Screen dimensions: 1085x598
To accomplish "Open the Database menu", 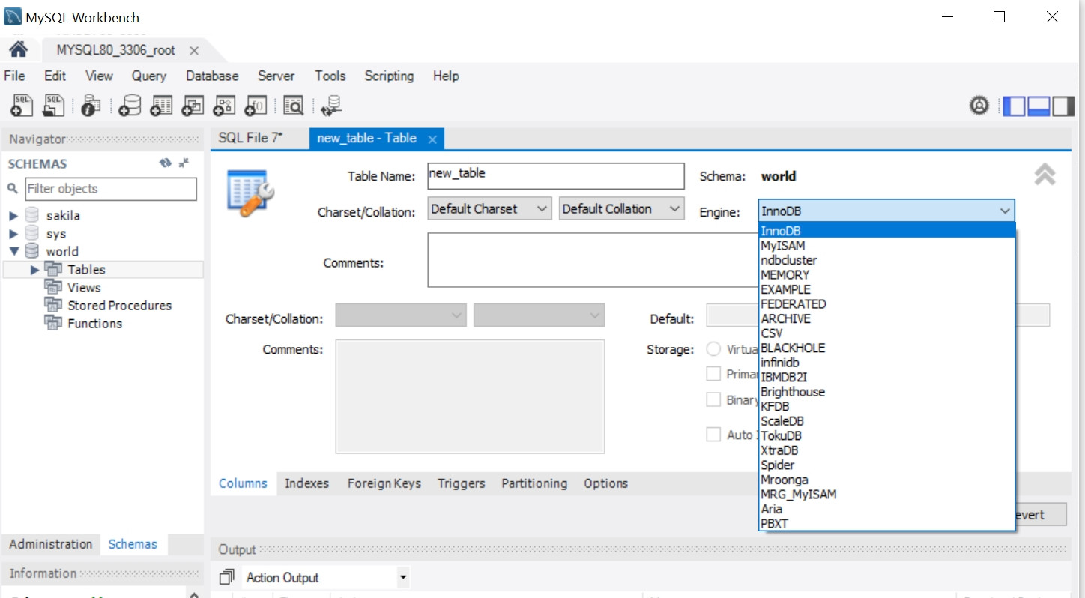I will click(x=212, y=76).
